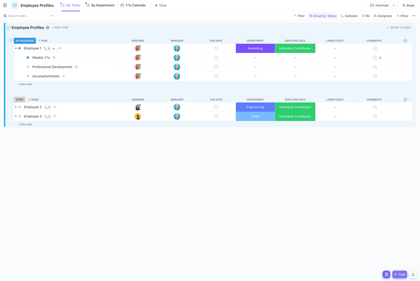420x281 pixels.
Task: Open the Automate dropdown arrow
Action: 394,5
